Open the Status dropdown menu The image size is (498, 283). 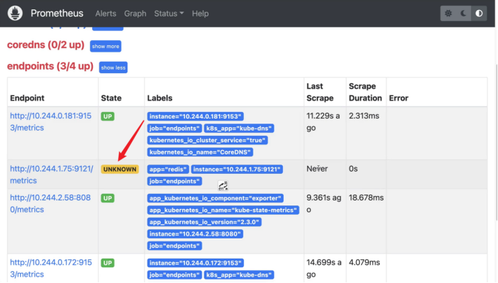(x=168, y=14)
